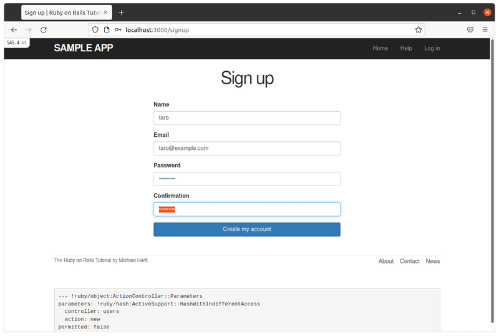
Task: Click the Email label
Action: tap(161, 135)
